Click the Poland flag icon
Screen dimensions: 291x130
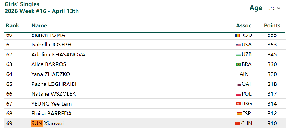click(x=238, y=94)
